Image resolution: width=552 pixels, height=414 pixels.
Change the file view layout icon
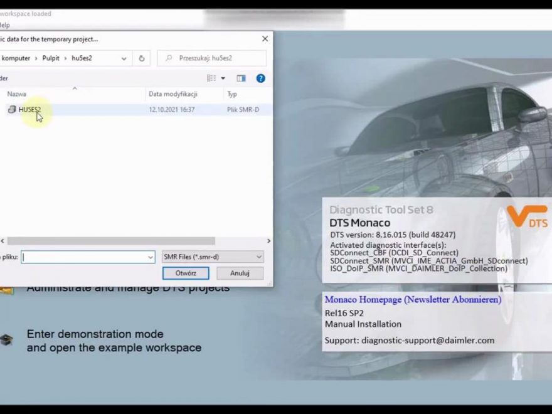[211, 78]
